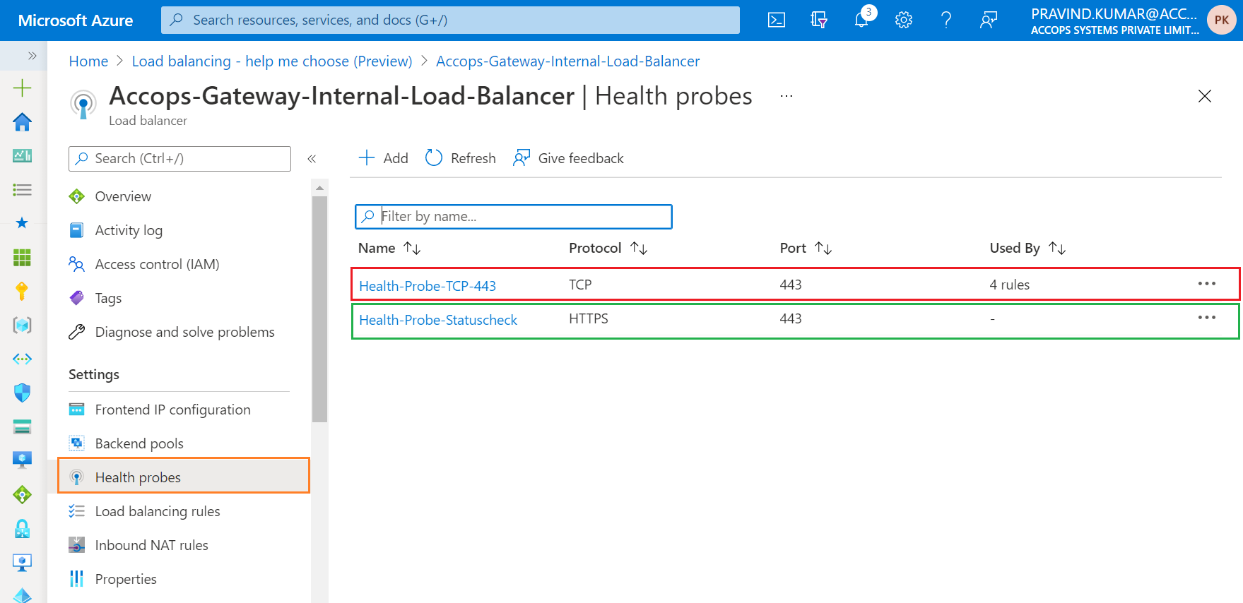Open the blue monitor icon in left rail
This screenshot has width=1243, height=603.
pyautogui.click(x=22, y=460)
